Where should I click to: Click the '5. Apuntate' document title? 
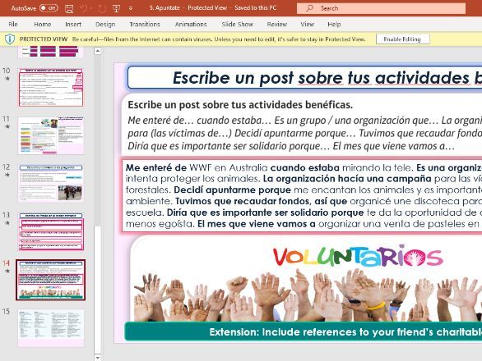tap(165, 8)
